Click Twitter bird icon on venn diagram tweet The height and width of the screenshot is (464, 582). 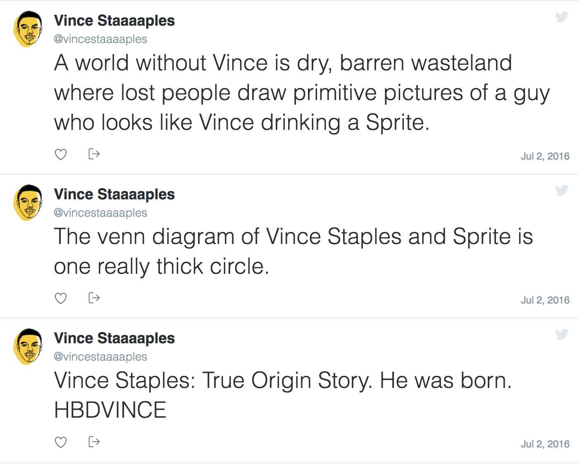click(562, 190)
